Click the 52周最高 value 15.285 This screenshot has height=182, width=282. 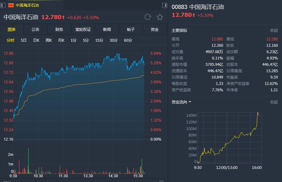272,71
